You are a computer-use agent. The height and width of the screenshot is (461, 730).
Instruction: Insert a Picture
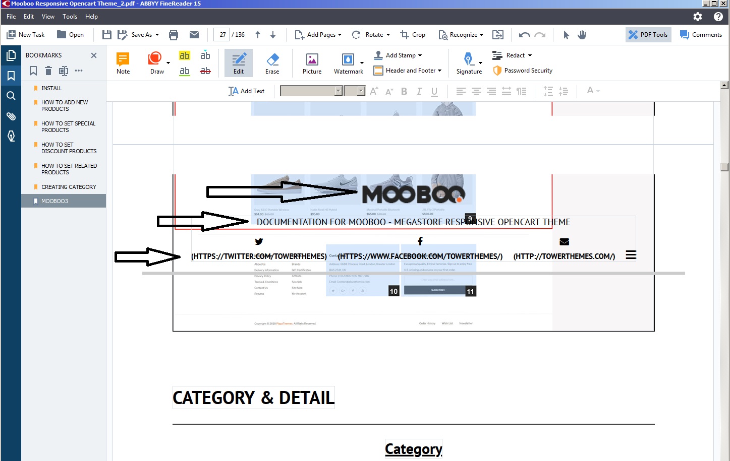(x=312, y=63)
